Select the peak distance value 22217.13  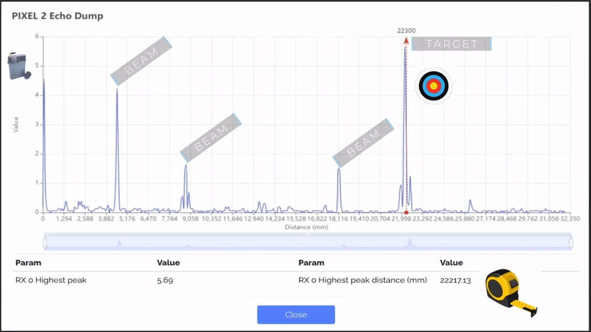click(x=456, y=280)
